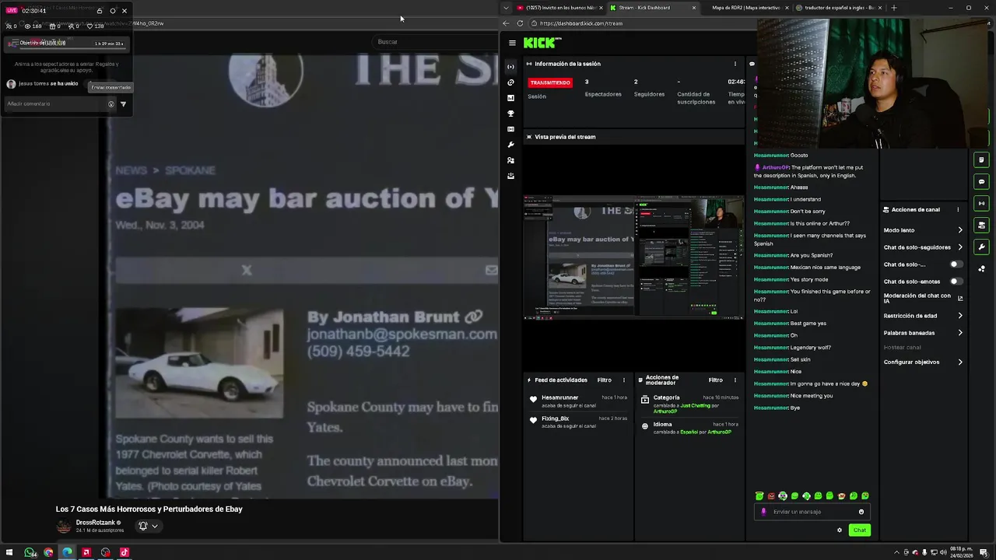Viewport: 996px width, 560px height.
Task: Open notification dropdown arrow beside the bell
Action: [155, 526]
